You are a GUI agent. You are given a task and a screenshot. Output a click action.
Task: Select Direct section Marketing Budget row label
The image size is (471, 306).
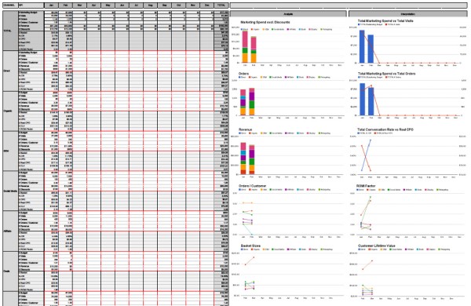(x=31, y=53)
